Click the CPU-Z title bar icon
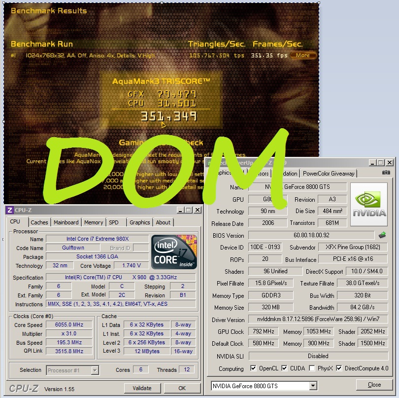 click(9, 210)
